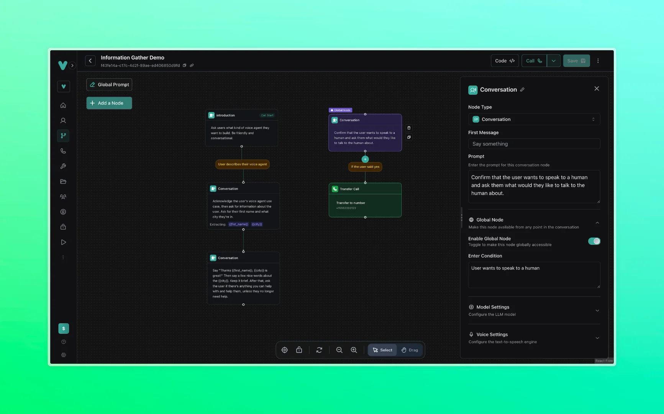Open the three-dot more options menu
This screenshot has height=414, width=664.
(598, 61)
